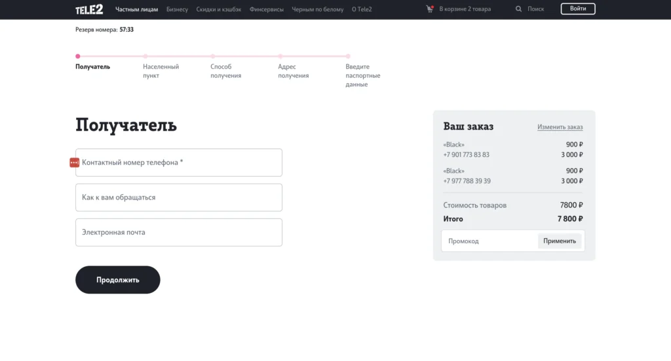Click the Как к вам обращаться field
Screen dimensions: 671x361
point(178,198)
